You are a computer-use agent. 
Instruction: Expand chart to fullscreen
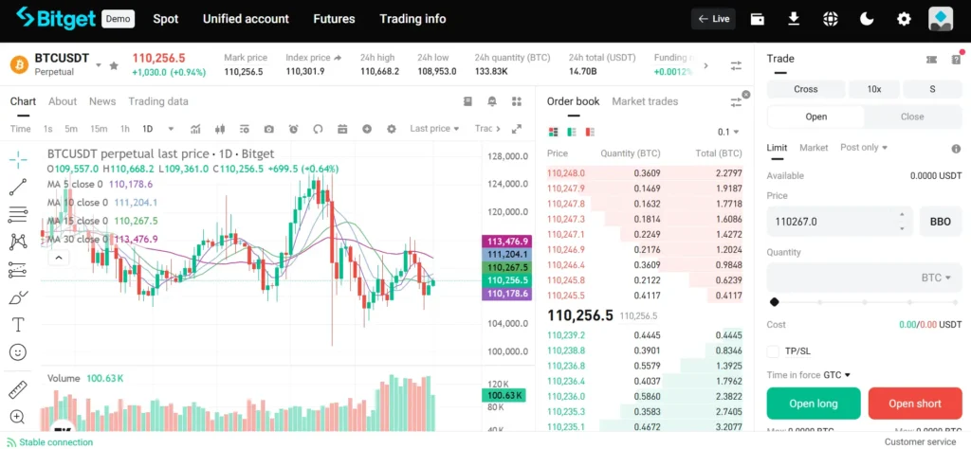[517, 129]
